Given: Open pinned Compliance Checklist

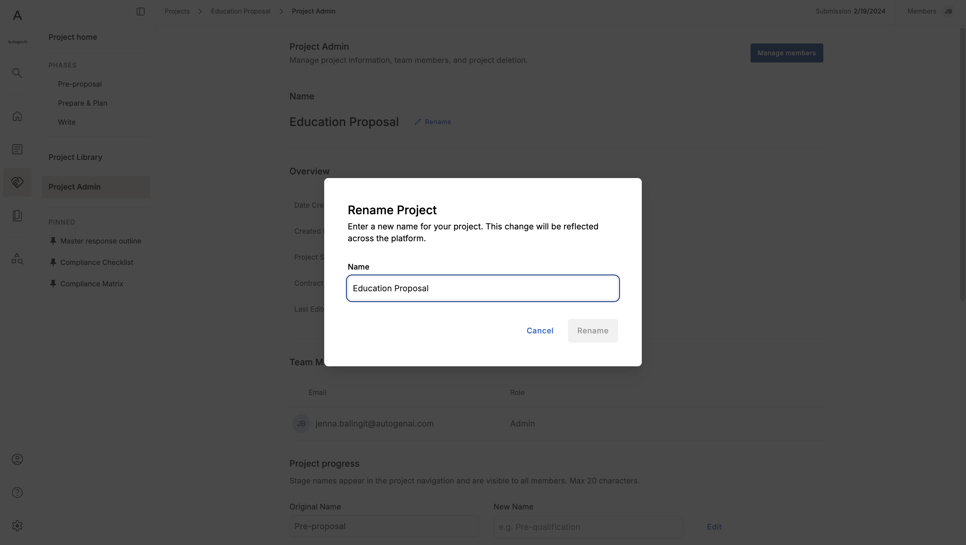Looking at the screenshot, I should tap(97, 262).
